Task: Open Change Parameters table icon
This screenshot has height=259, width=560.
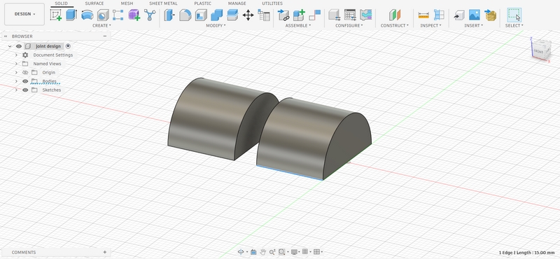Action: [x=264, y=15]
